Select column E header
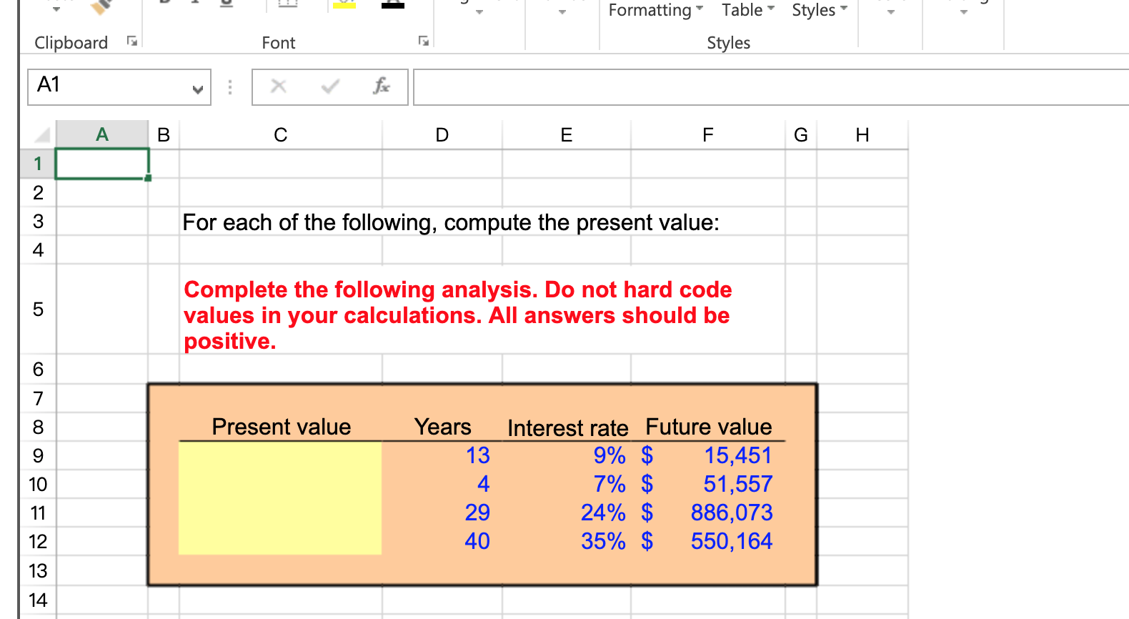 [567, 134]
